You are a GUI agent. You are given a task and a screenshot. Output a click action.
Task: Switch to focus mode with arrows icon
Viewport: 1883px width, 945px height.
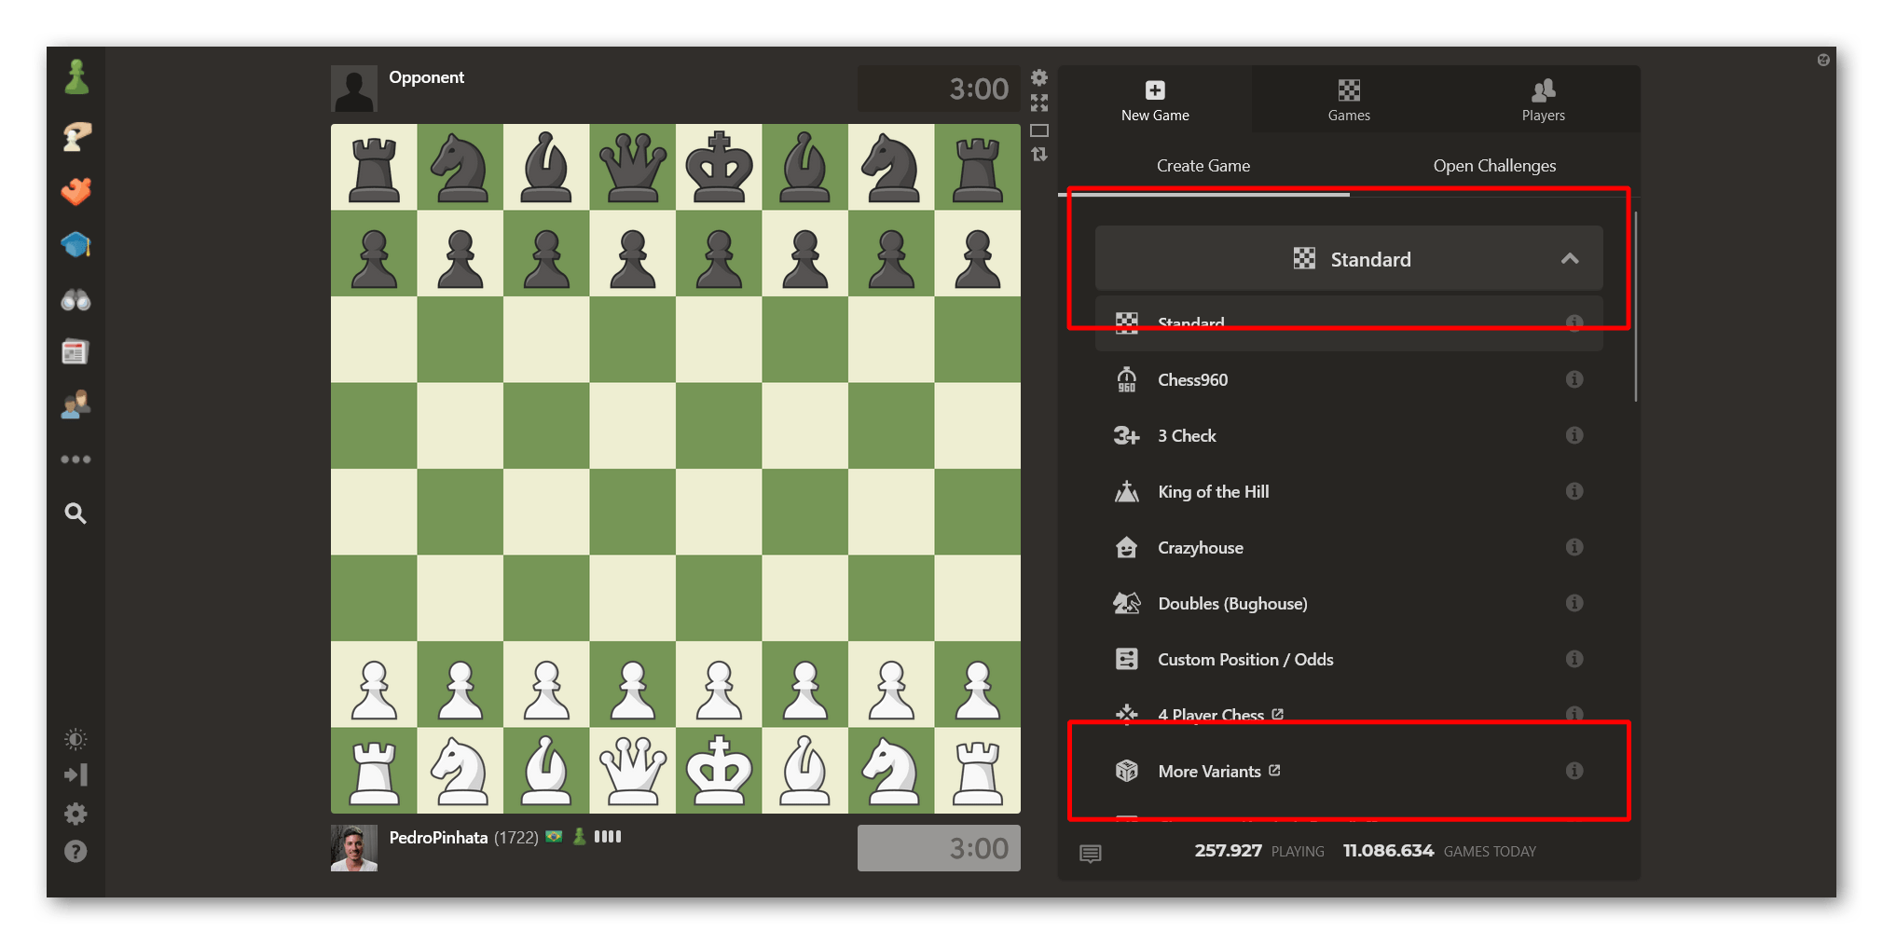[x=1039, y=103]
